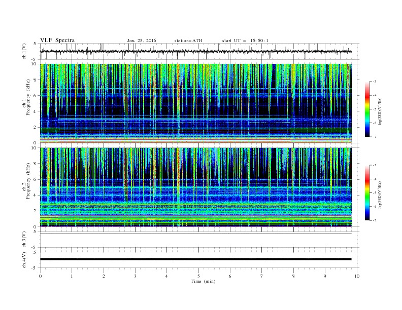Click the black ch.4 voltage trace band

(x=195, y=259)
